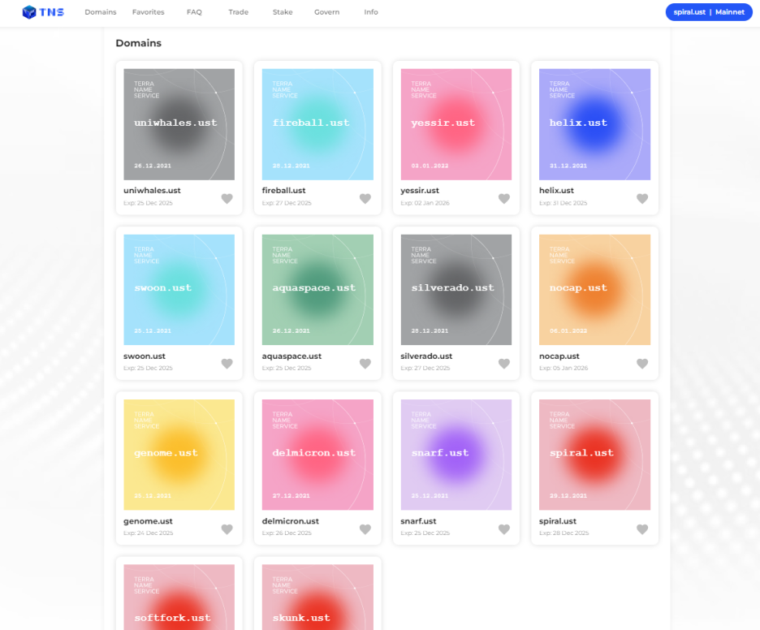Click the 'Exp: 26 Dec 2025' text

[x=287, y=533]
